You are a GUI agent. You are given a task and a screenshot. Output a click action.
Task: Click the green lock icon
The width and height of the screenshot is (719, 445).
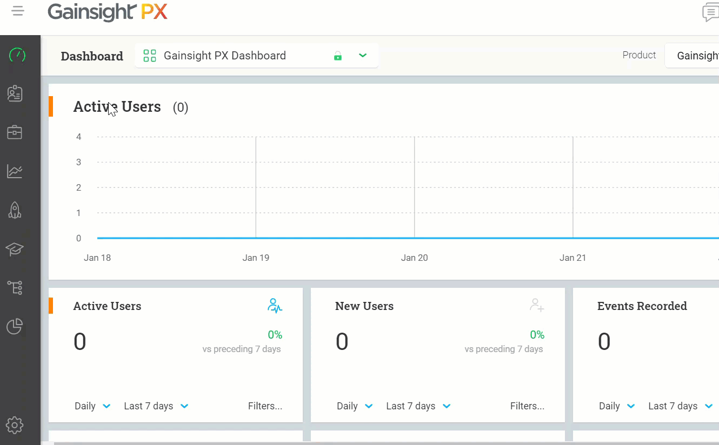coord(338,56)
